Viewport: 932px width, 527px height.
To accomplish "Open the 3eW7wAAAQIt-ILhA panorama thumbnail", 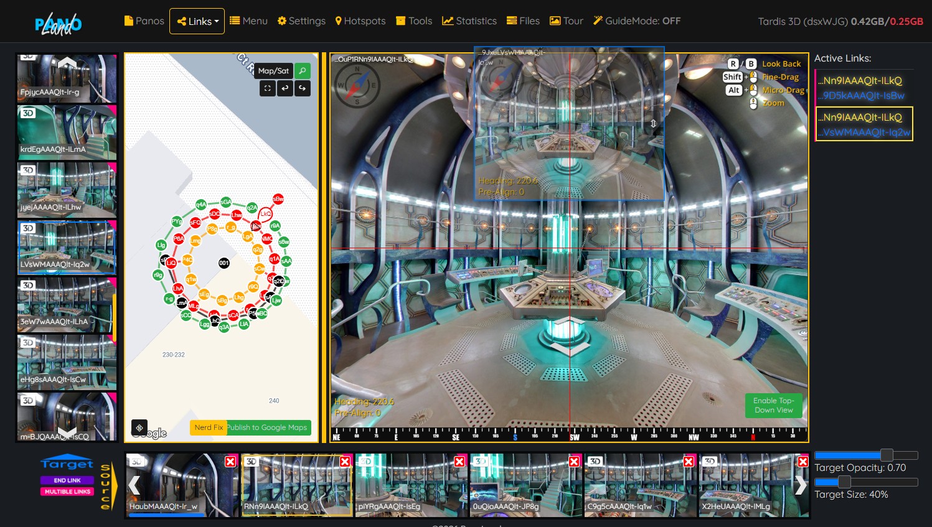I will (67, 305).
